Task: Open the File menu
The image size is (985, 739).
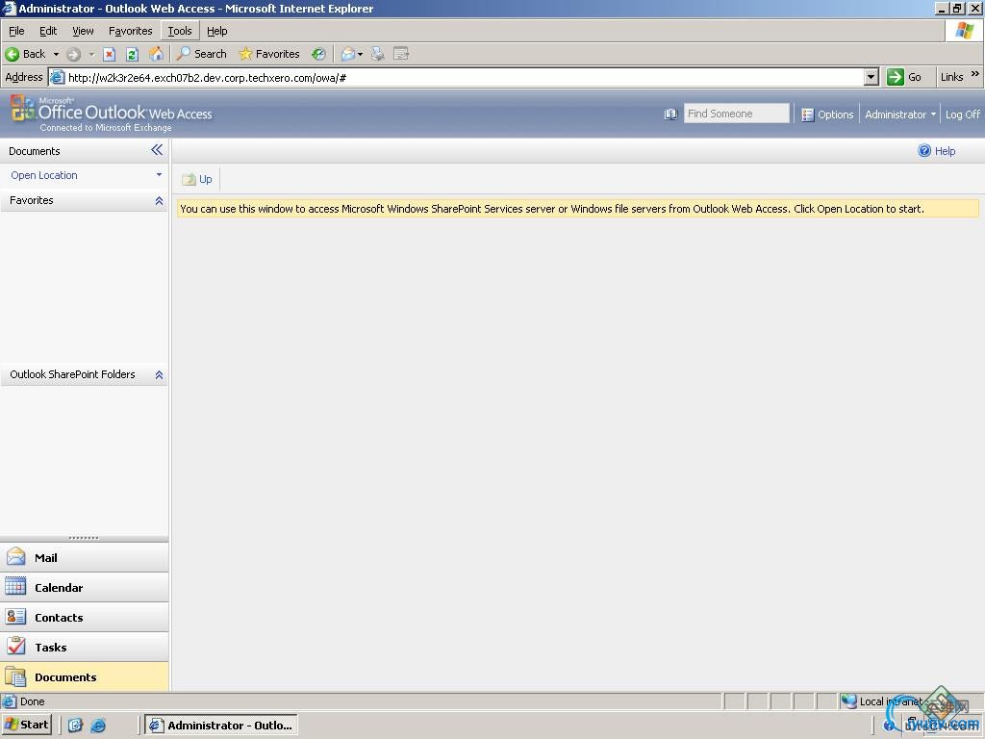Action: tap(16, 31)
